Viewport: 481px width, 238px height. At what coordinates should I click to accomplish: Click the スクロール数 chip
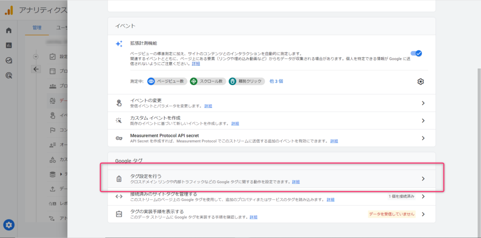208,81
